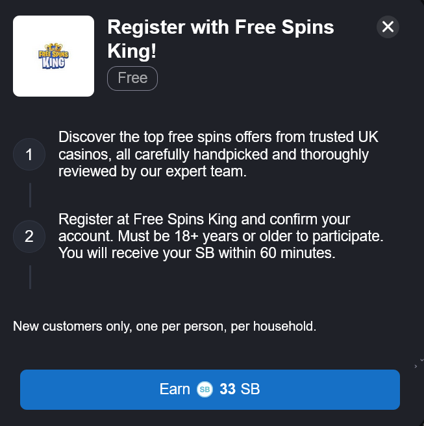This screenshot has width=424, height=426.
Task: Click the Free price badge
Action: click(132, 78)
